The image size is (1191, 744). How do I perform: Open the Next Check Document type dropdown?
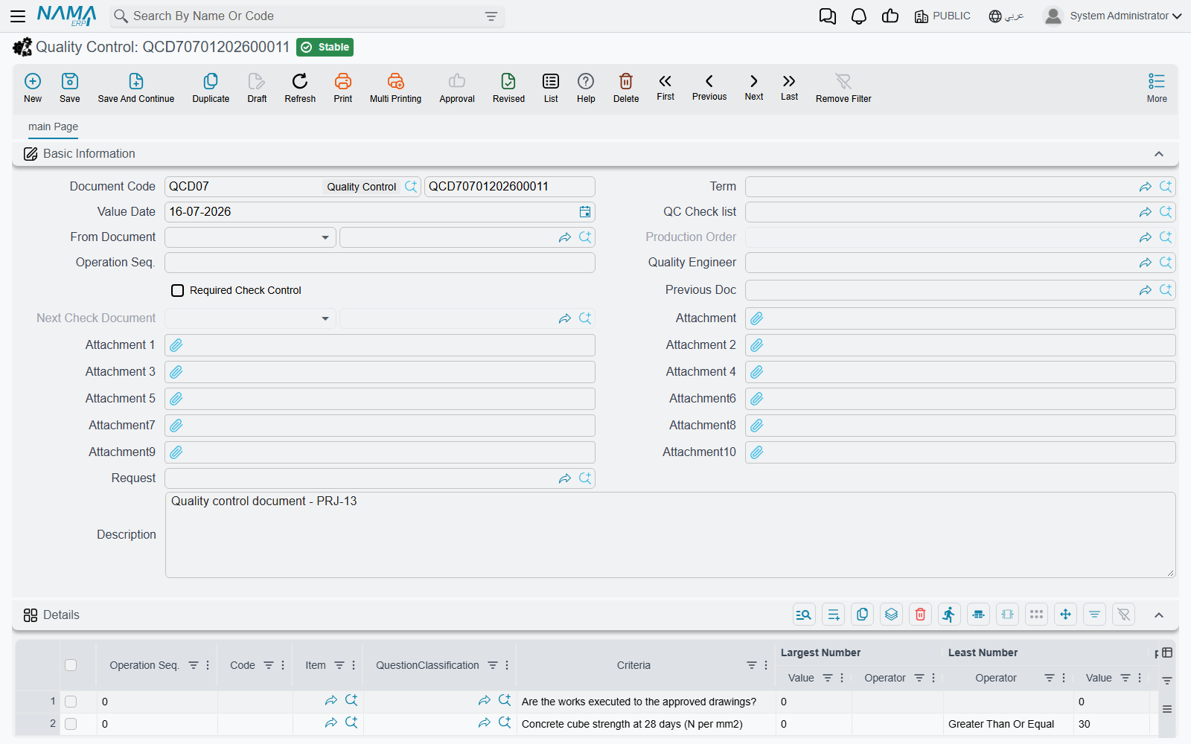coord(325,318)
